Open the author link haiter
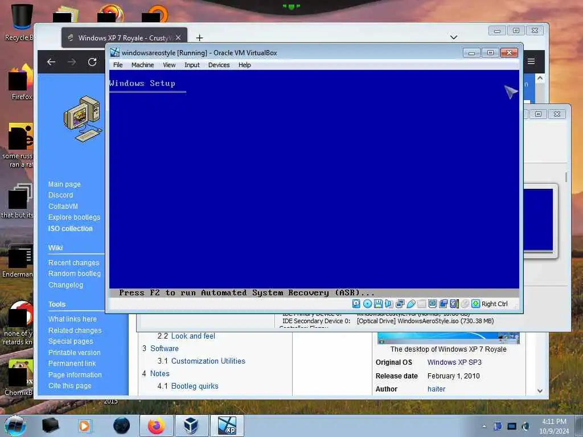 click(436, 389)
